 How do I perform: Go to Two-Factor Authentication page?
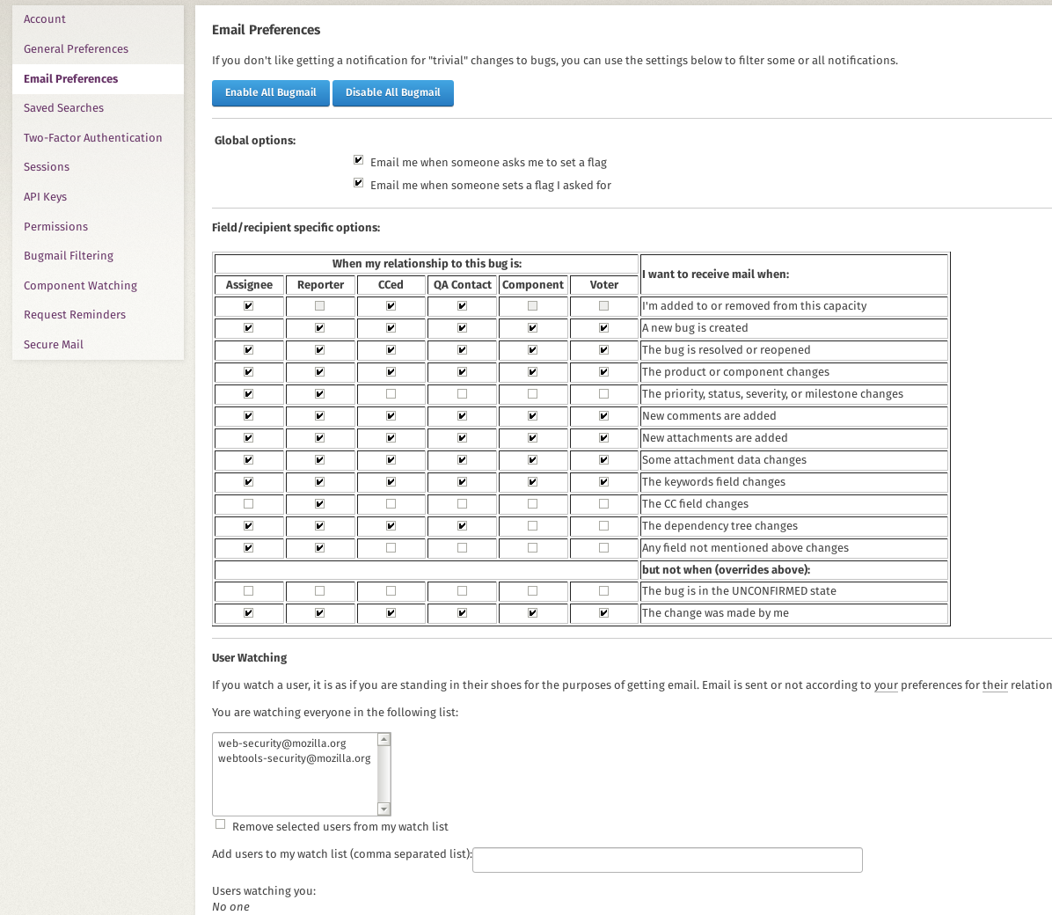pos(92,137)
